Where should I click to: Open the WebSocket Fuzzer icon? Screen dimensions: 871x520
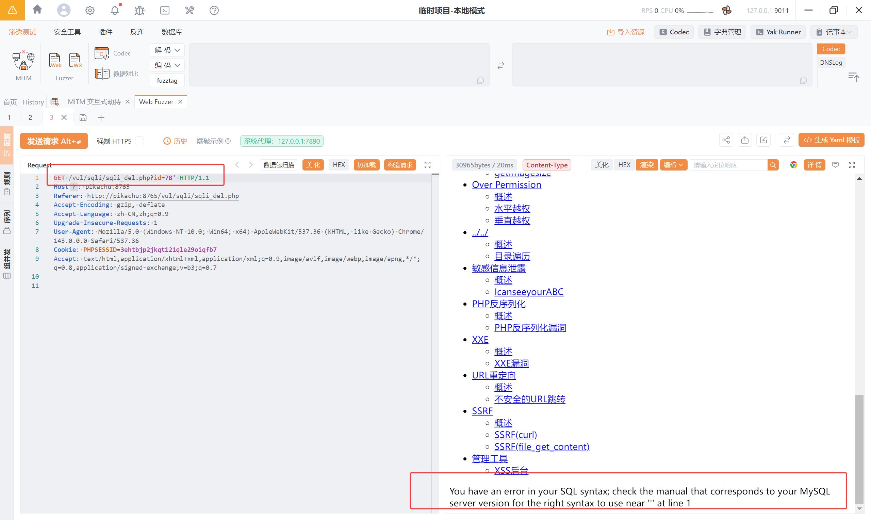click(x=75, y=60)
